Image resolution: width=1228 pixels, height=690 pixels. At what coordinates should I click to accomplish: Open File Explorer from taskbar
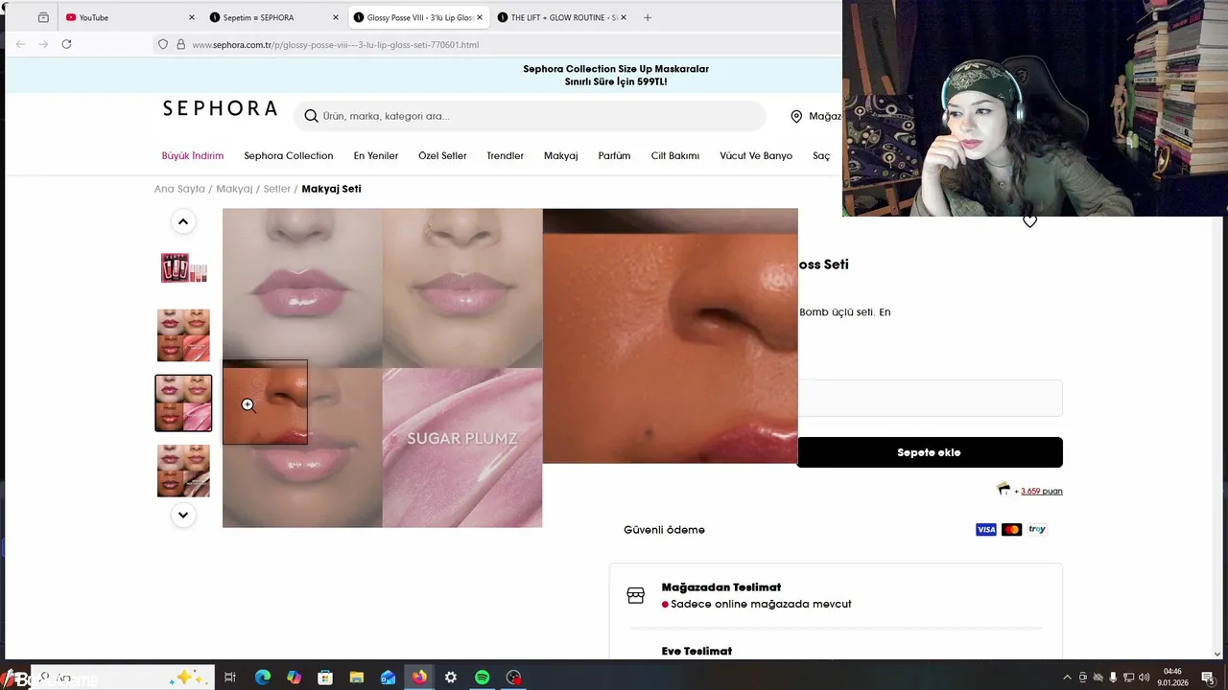point(356,678)
